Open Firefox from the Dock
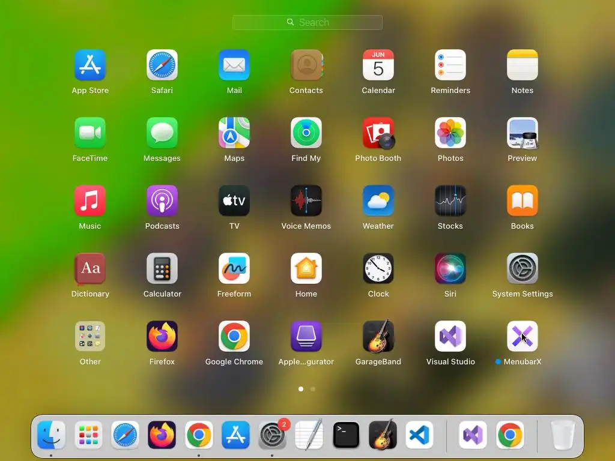This screenshot has height=461, width=615. click(x=162, y=435)
